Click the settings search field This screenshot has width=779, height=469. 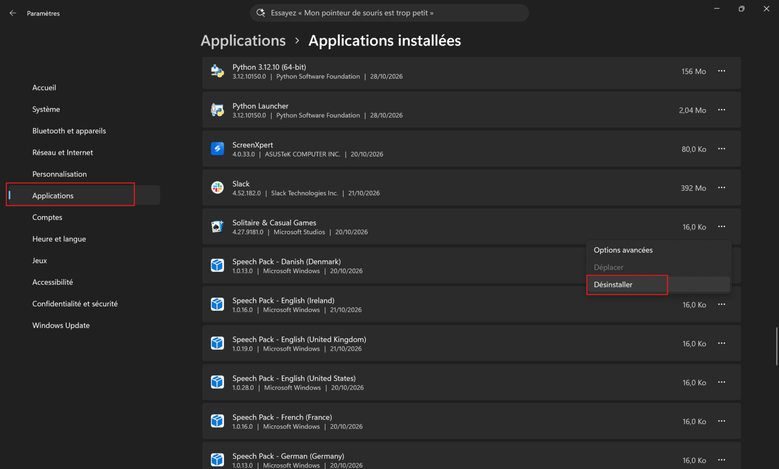click(389, 13)
